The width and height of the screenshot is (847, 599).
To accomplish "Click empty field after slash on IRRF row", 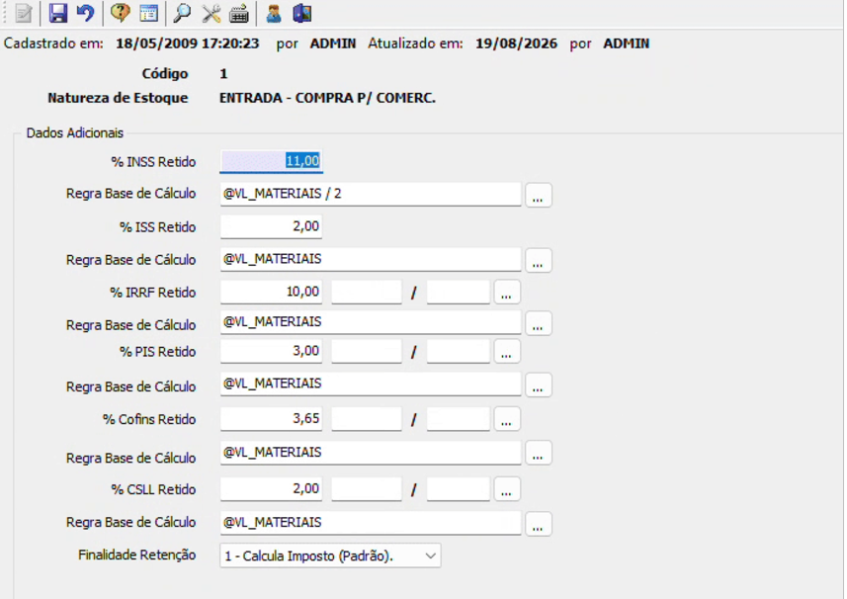I will (x=458, y=292).
